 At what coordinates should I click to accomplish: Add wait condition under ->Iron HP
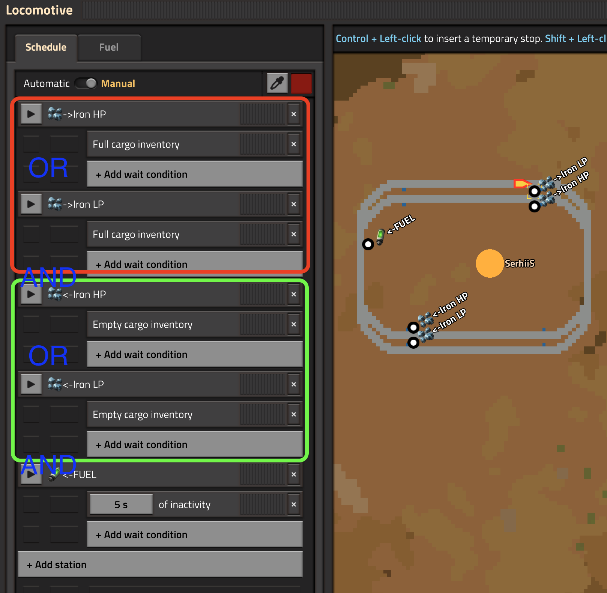pyautogui.click(x=195, y=174)
